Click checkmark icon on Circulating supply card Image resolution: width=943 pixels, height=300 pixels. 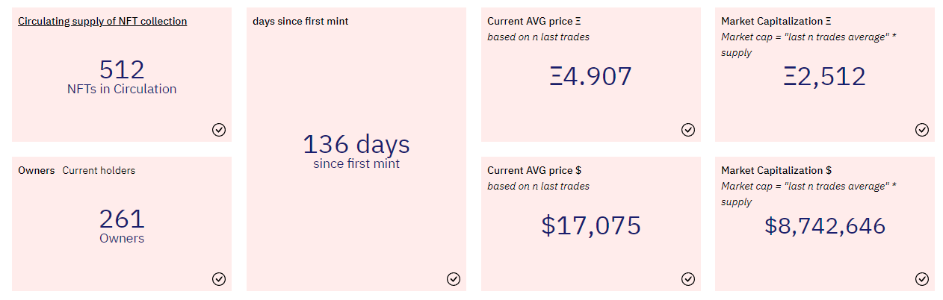pos(219,130)
